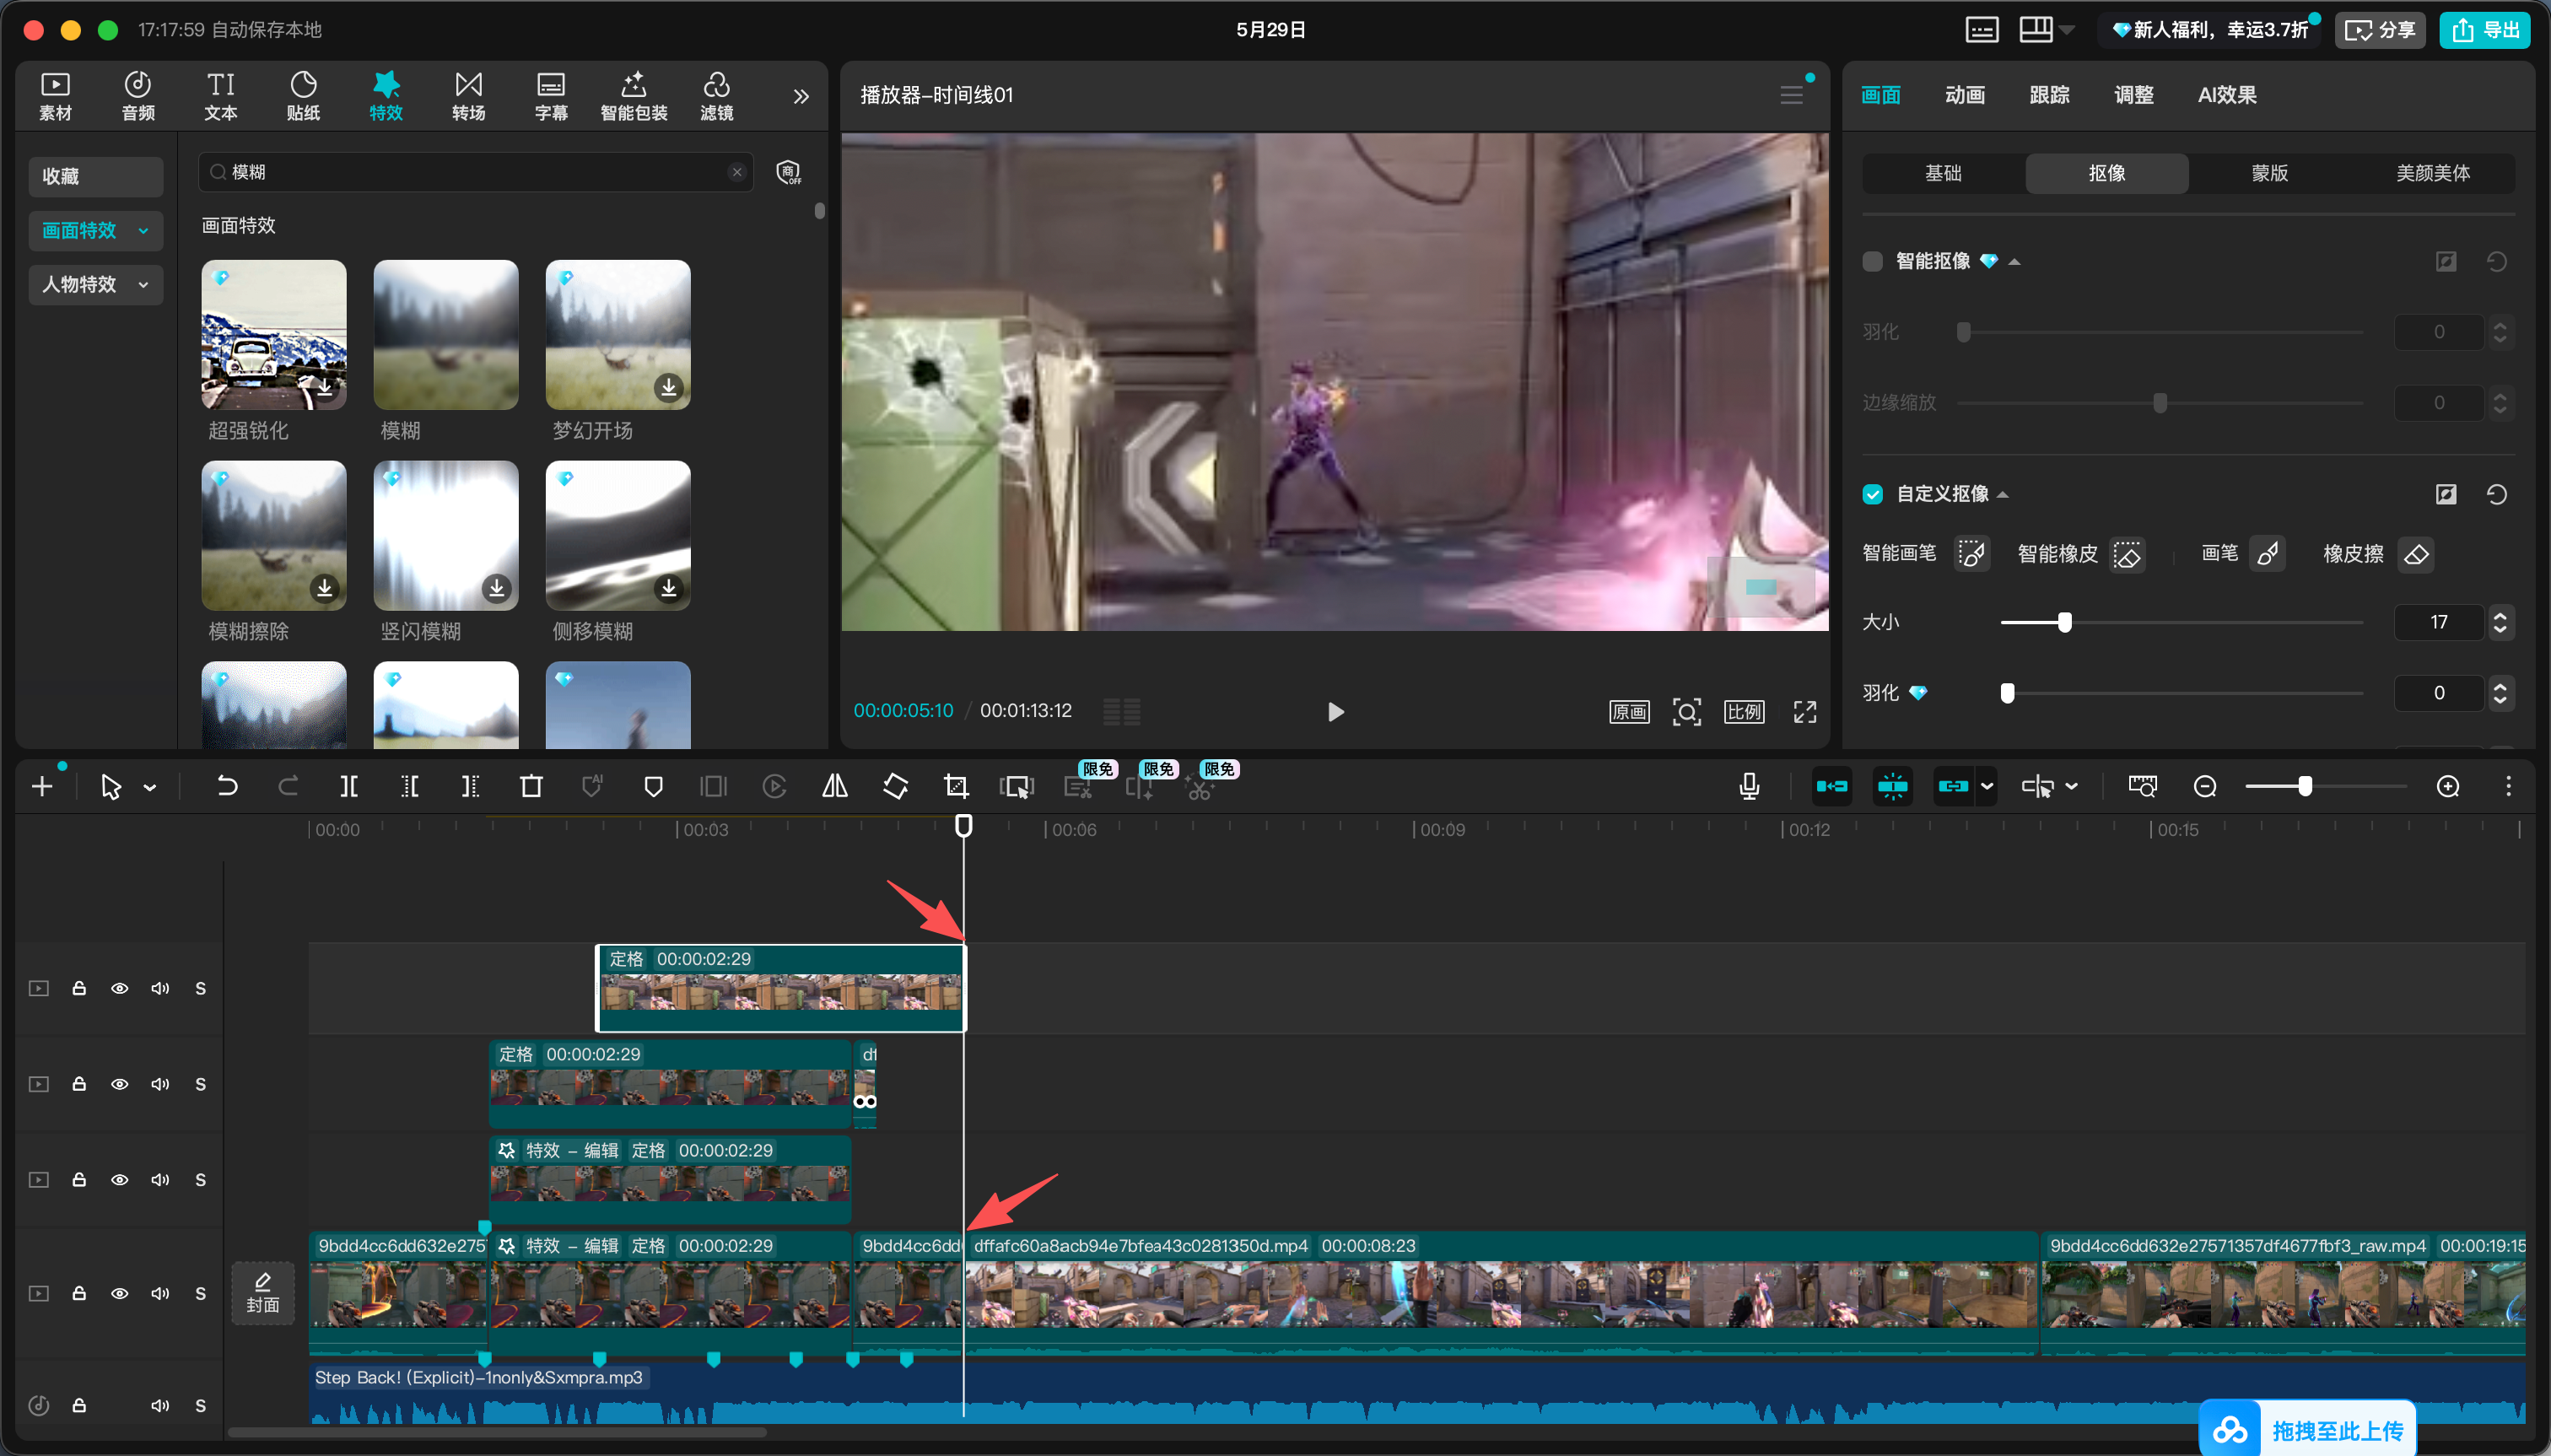2551x1456 pixels.
Task: Switch to the AI效果 tab
Action: coord(2227,95)
